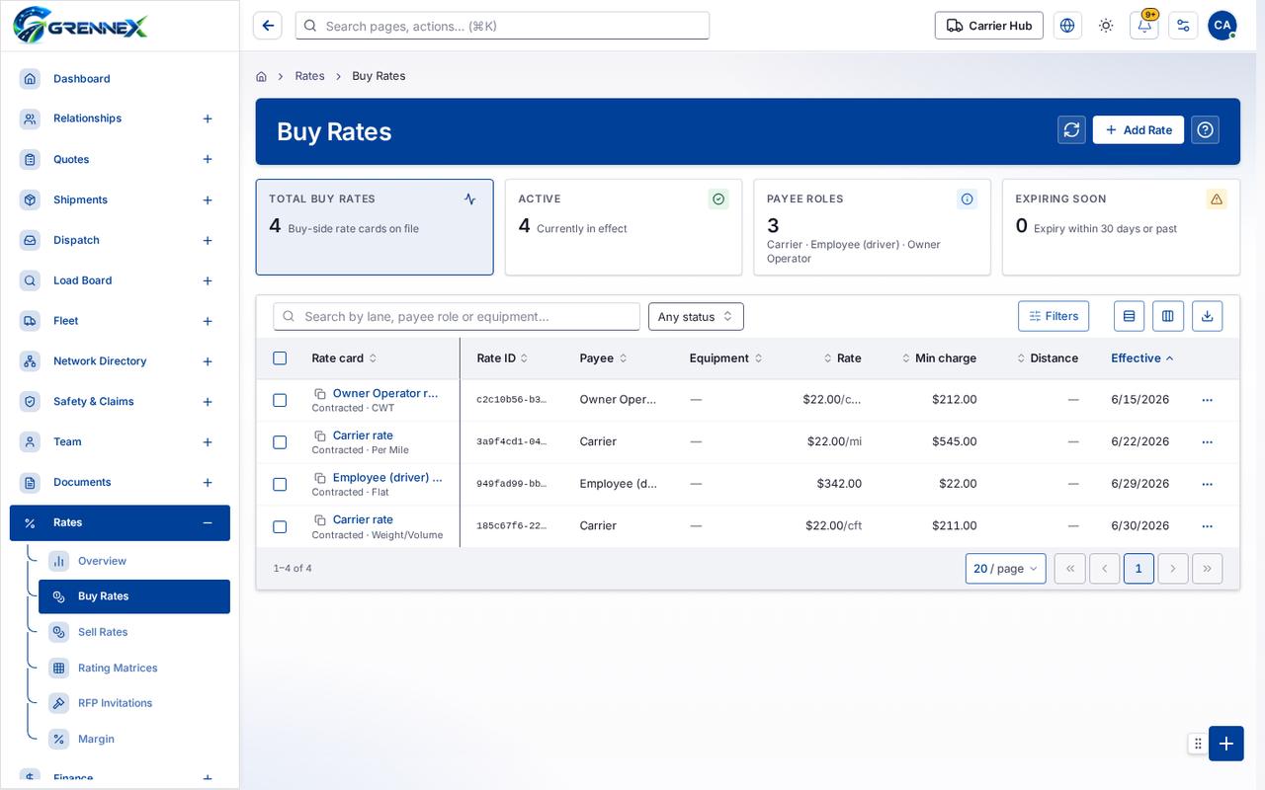Switch table density with the rows icon

[1129, 316]
